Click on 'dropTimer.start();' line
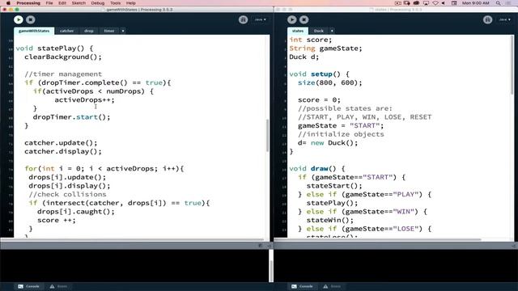 [72, 116]
